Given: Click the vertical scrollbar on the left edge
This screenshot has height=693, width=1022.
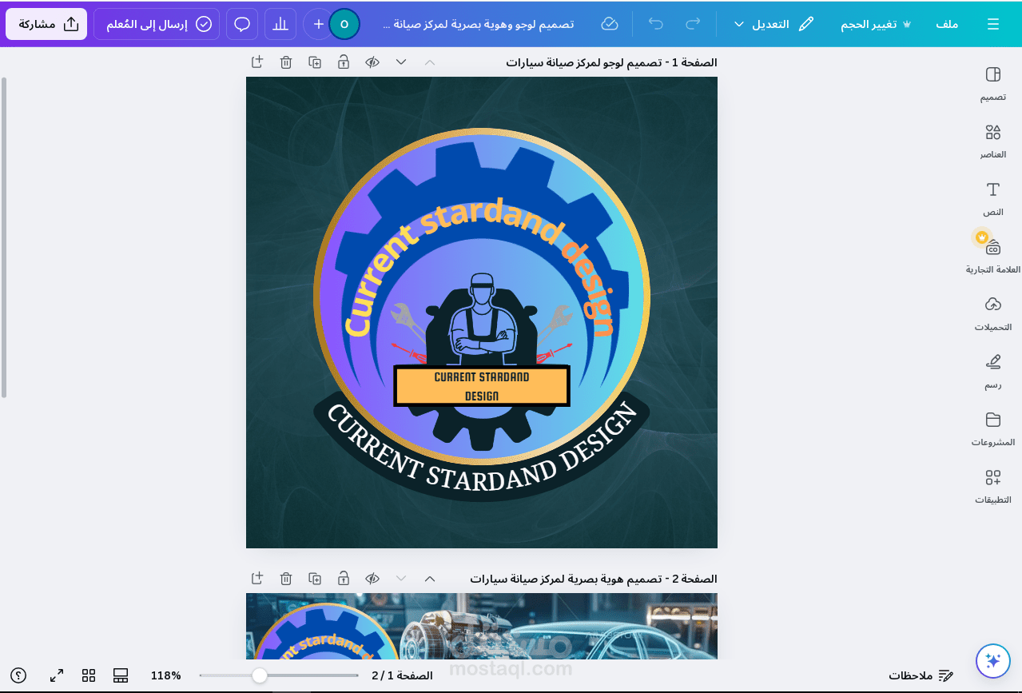Looking at the screenshot, I should [4, 237].
